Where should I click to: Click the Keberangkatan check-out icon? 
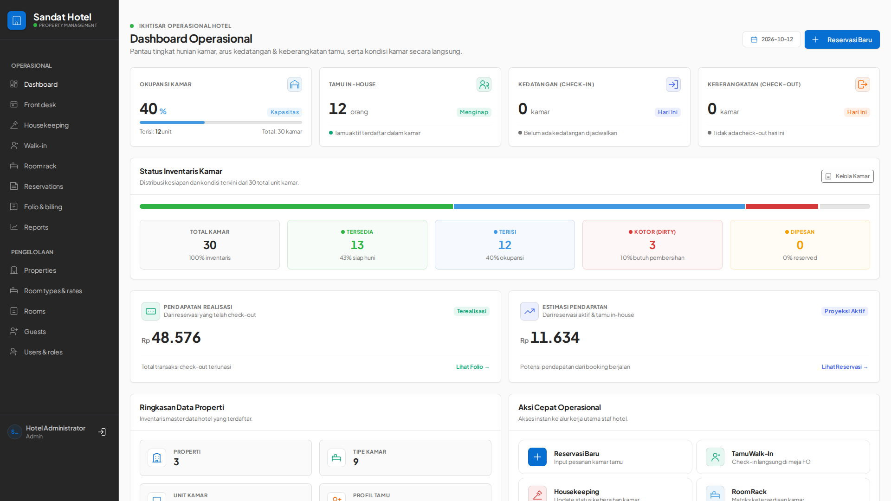coord(863,84)
